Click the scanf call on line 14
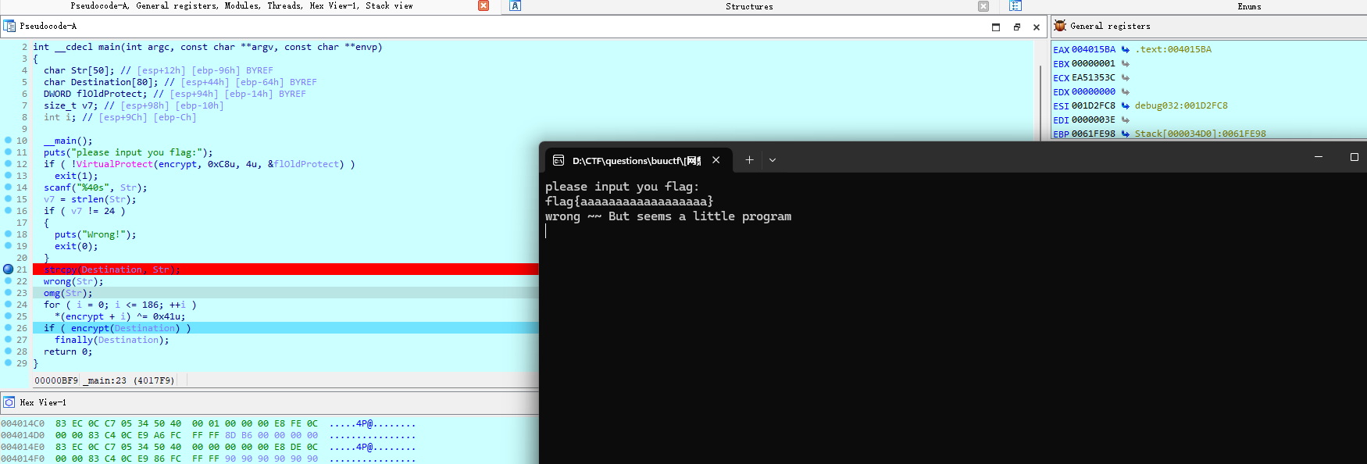 pos(57,187)
